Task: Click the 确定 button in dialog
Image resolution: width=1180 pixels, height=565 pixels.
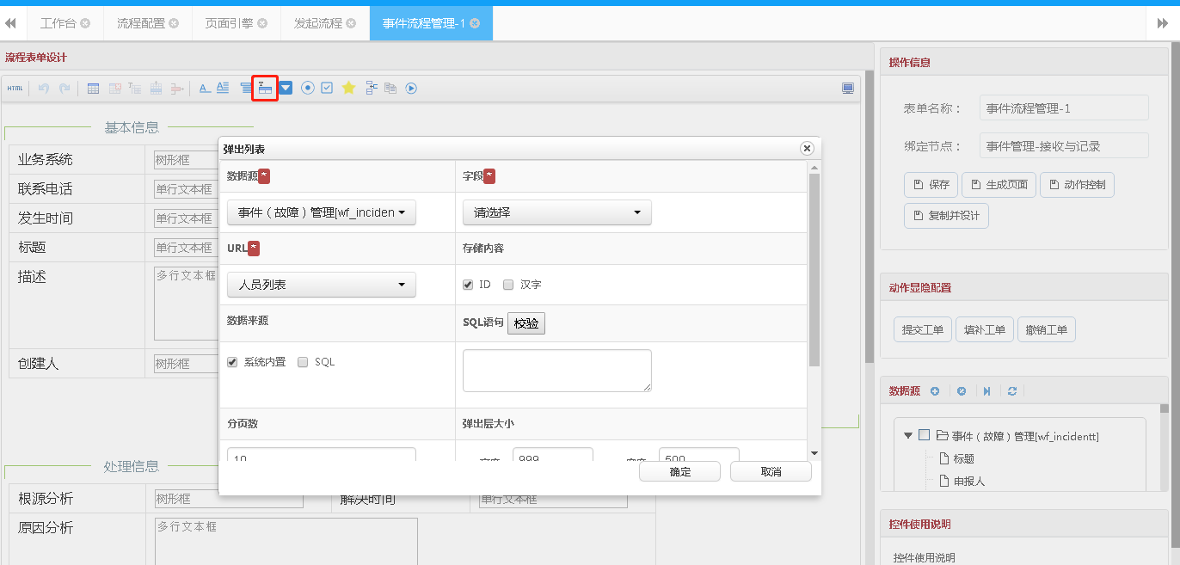Action: point(679,472)
